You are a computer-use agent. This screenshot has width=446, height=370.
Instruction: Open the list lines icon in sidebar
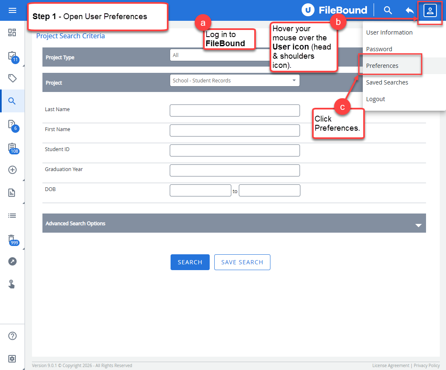12,216
